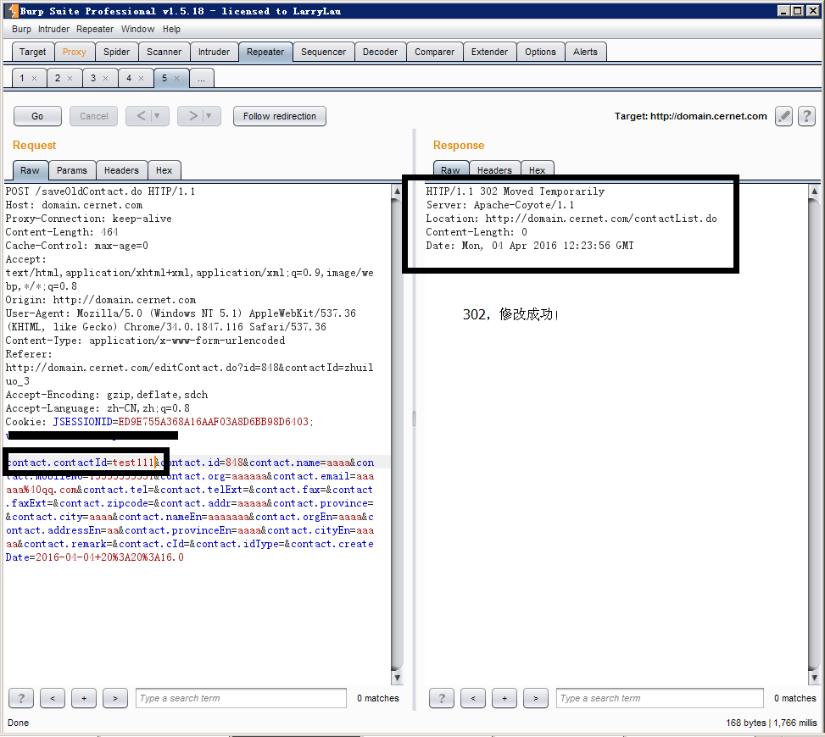Close Repeater tab 4
The image size is (825, 737).
(141, 78)
